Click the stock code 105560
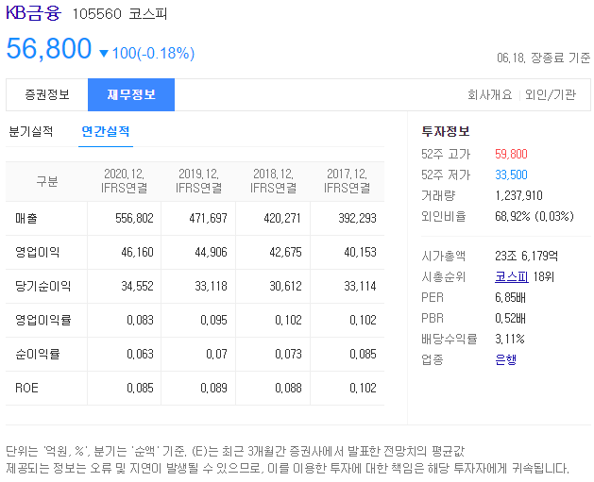Image resolution: width=594 pixels, height=482 pixels. pyautogui.click(x=97, y=14)
